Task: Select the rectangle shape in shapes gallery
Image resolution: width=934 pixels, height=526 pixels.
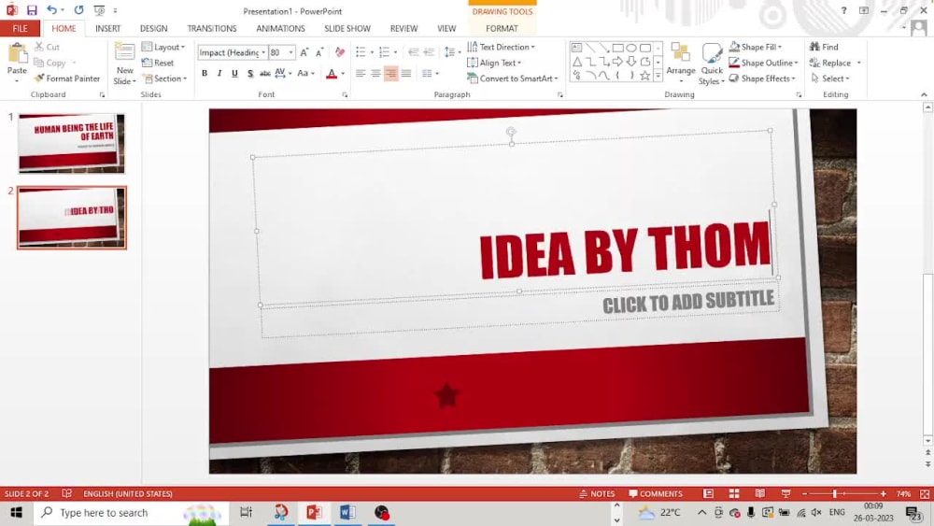Action: [617, 48]
